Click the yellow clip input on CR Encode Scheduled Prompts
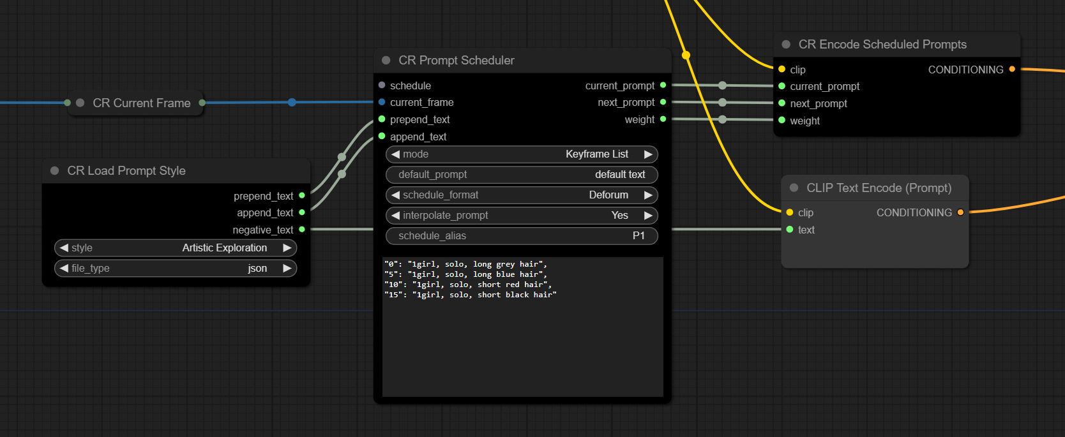 point(782,69)
